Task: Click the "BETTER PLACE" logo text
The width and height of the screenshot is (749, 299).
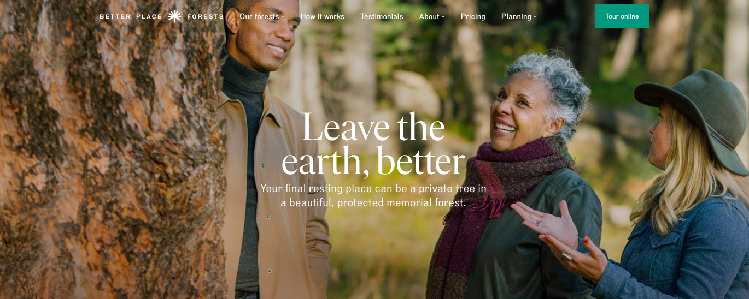Action: pos(131,17)
